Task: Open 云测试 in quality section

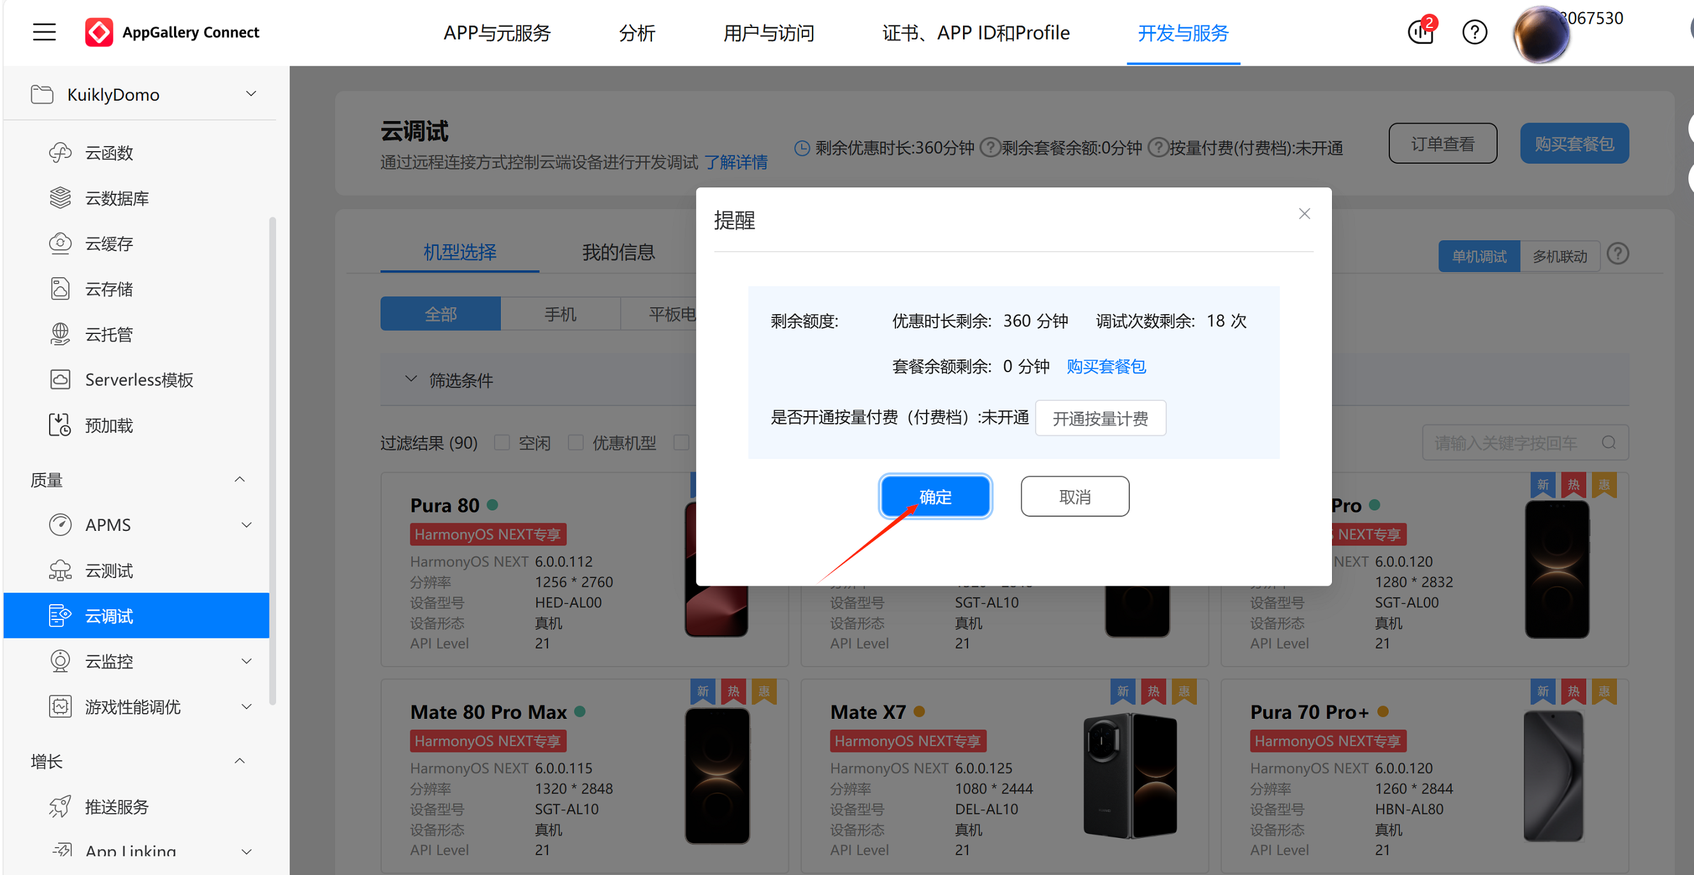Action: (108, 570)
